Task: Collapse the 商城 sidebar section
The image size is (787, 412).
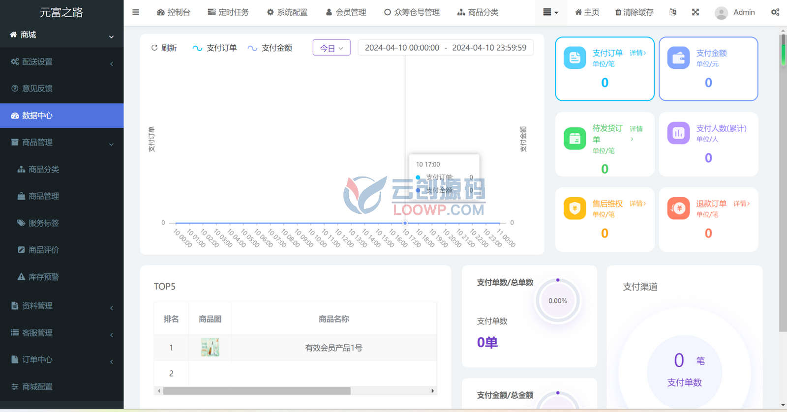Action: pyautogui.click(x=61, y=35)
